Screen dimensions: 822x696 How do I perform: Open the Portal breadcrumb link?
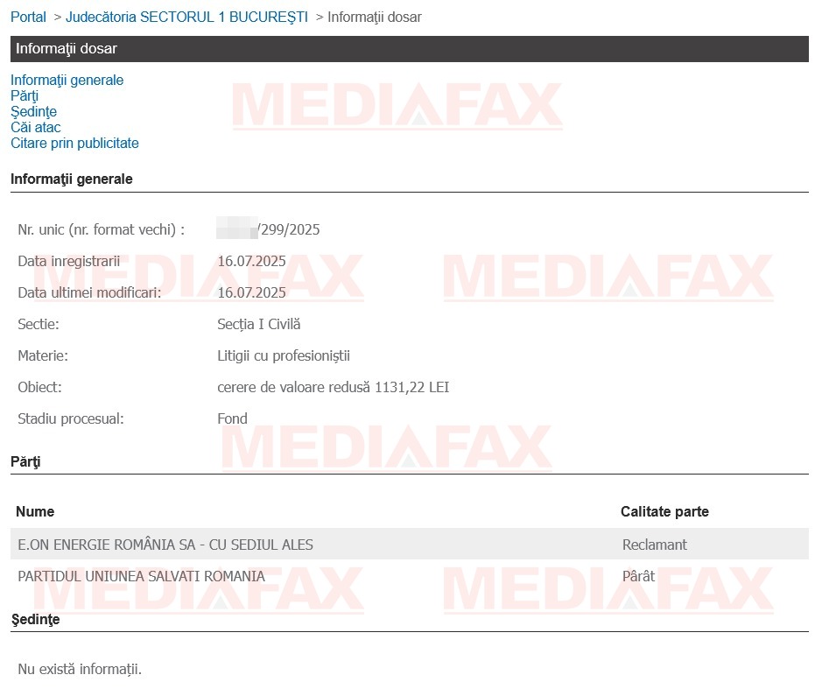coord(28,18)
